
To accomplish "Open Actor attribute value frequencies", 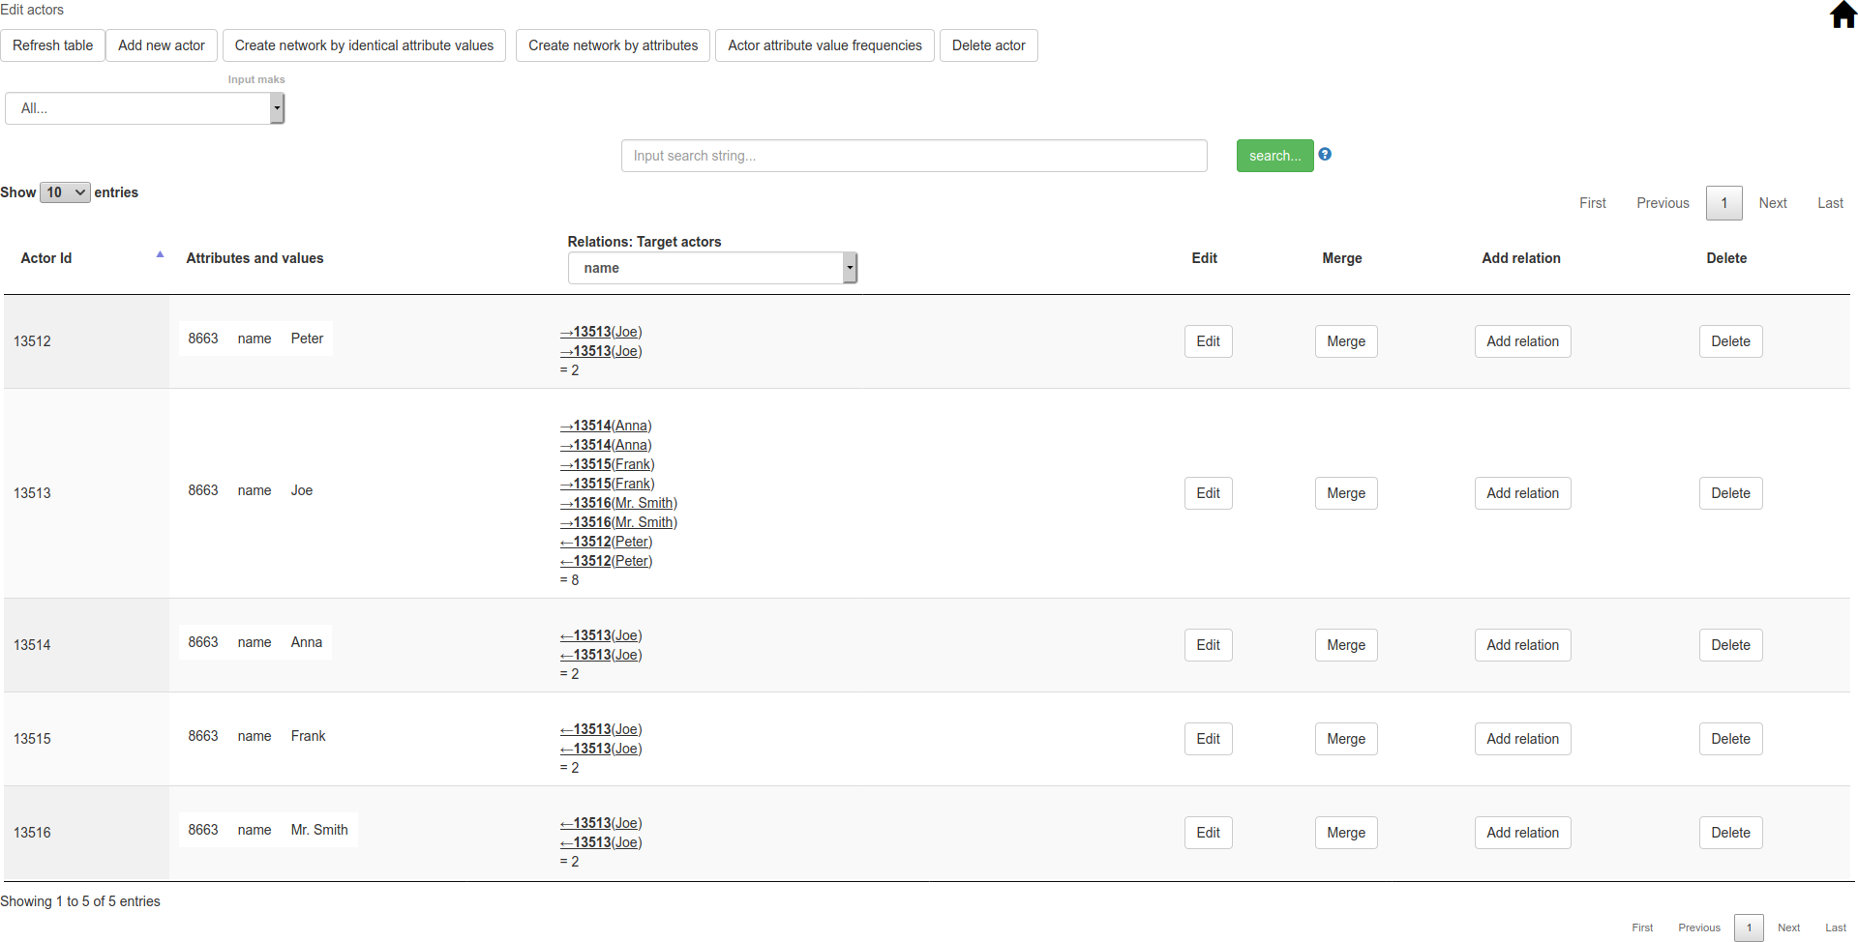I will 824,45.
